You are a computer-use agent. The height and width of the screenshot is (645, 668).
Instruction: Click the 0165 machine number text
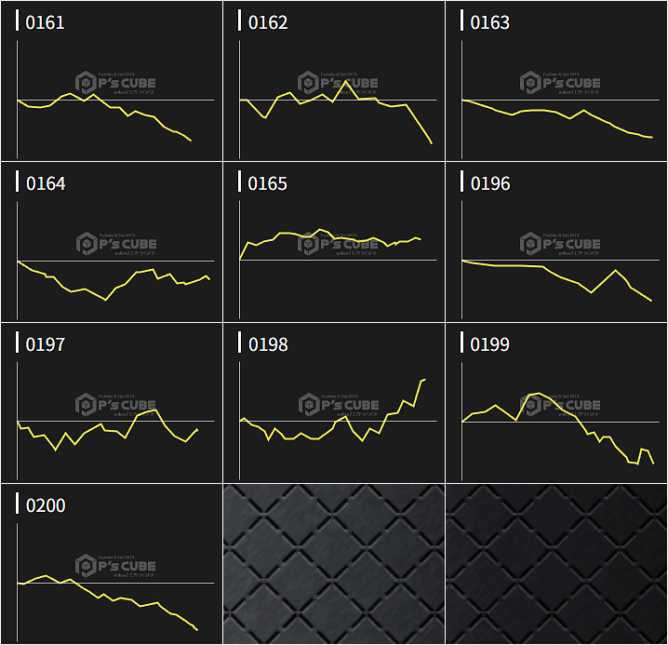click(268, 183)
